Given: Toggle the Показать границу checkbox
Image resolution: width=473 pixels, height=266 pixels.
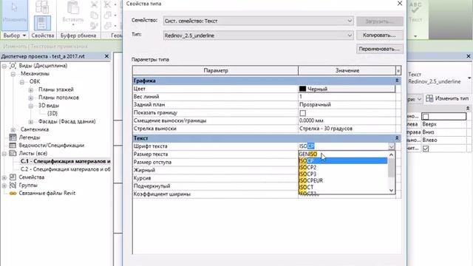Looking at the screenshot, I should [x=302, y=113].
